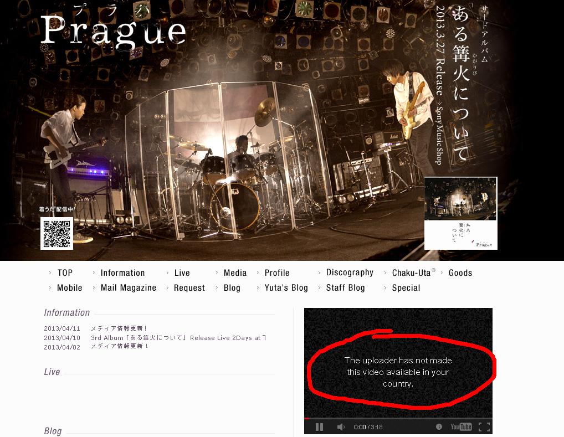This screenshot has height=437, width=564.
Task: Click the video time display 0:00 / 3:18
Action: pyautogui.click(x=368, y=427)
